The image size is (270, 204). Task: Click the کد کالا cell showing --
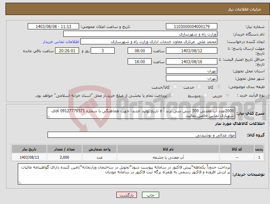pos(236,157)
